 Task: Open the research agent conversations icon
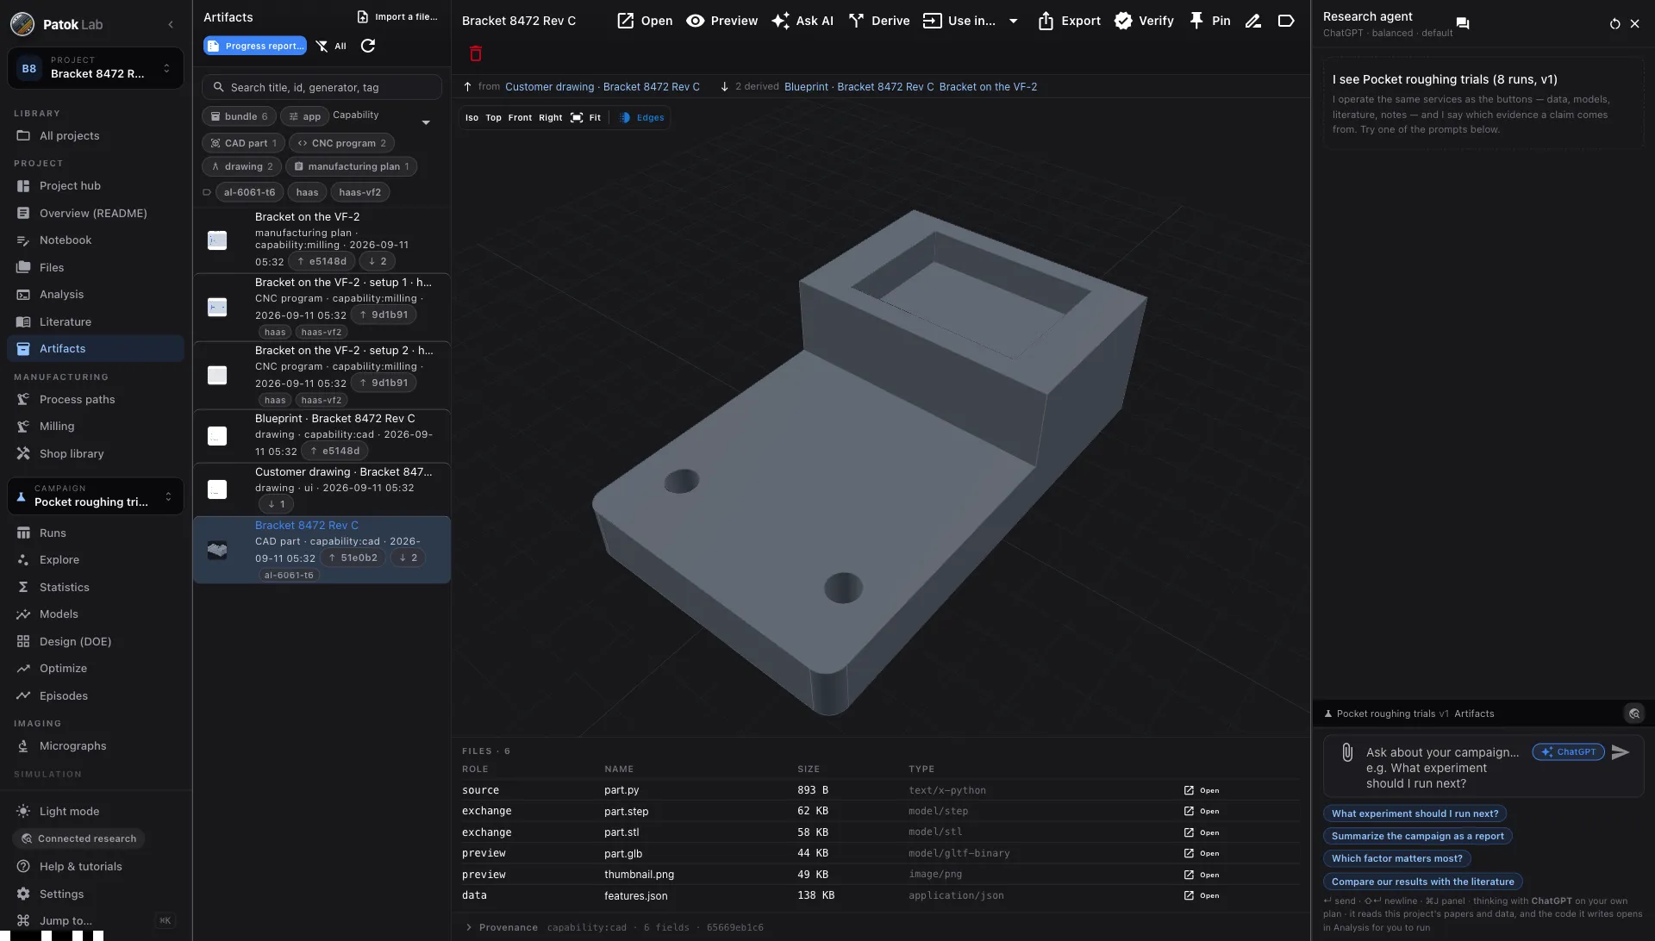click(1463, 23)
